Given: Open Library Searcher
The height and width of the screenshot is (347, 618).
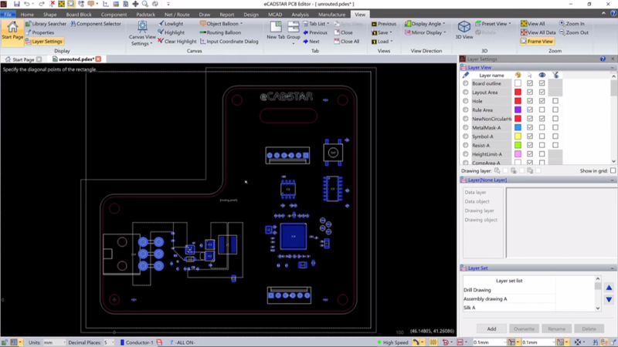Looking at the screenshot, I should [x=46, y=24].
